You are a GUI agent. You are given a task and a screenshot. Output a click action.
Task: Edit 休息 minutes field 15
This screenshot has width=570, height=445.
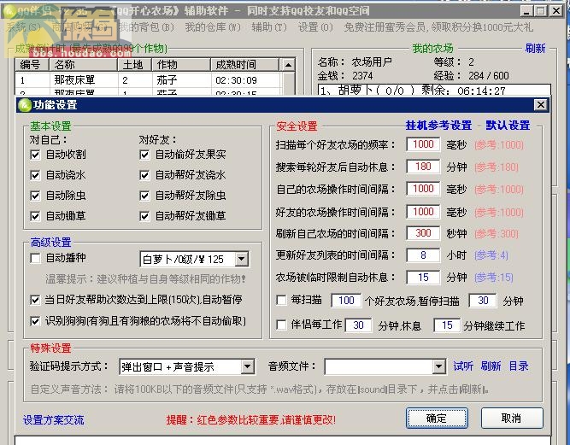pos(447,325)
